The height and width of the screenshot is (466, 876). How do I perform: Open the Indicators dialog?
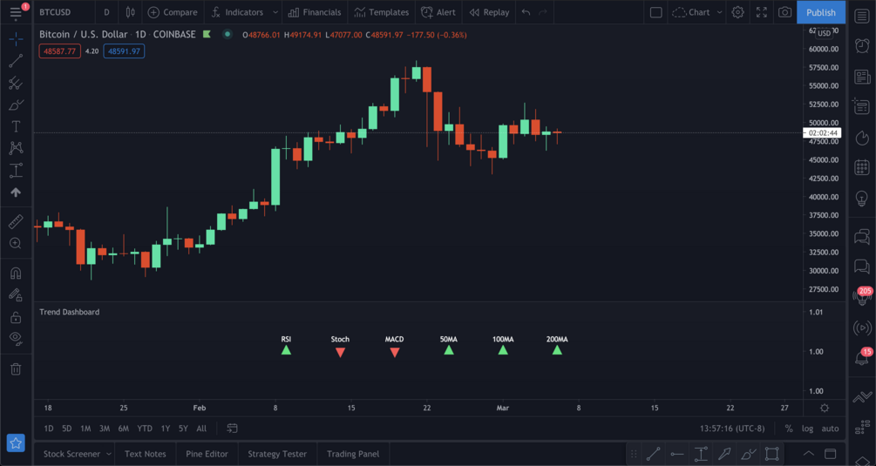click(237, 12)
